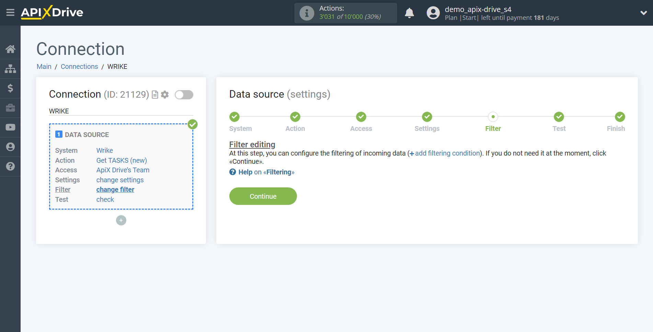Click the System step checkmark
Viewport: 653px width, 332px height.
[x=234, y=117]
